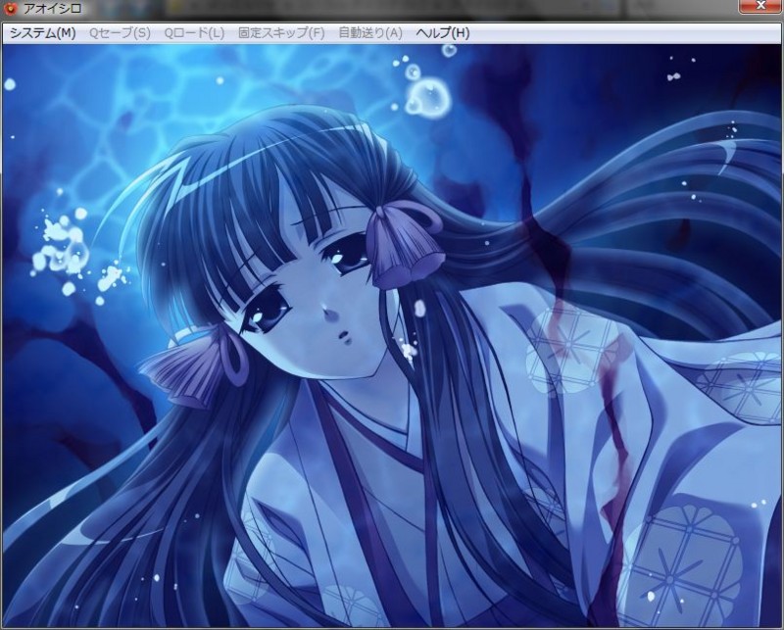Open the システム(M) menu
Image resolution: width=784 pixels, height=630 pixels.
(43, 33)
